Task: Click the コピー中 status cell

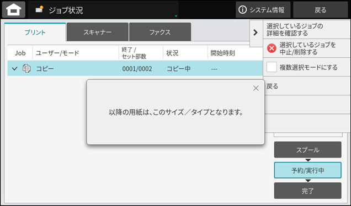Action: (178, 69)
